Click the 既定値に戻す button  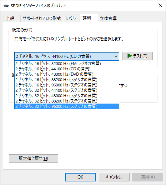pos(34,159)
